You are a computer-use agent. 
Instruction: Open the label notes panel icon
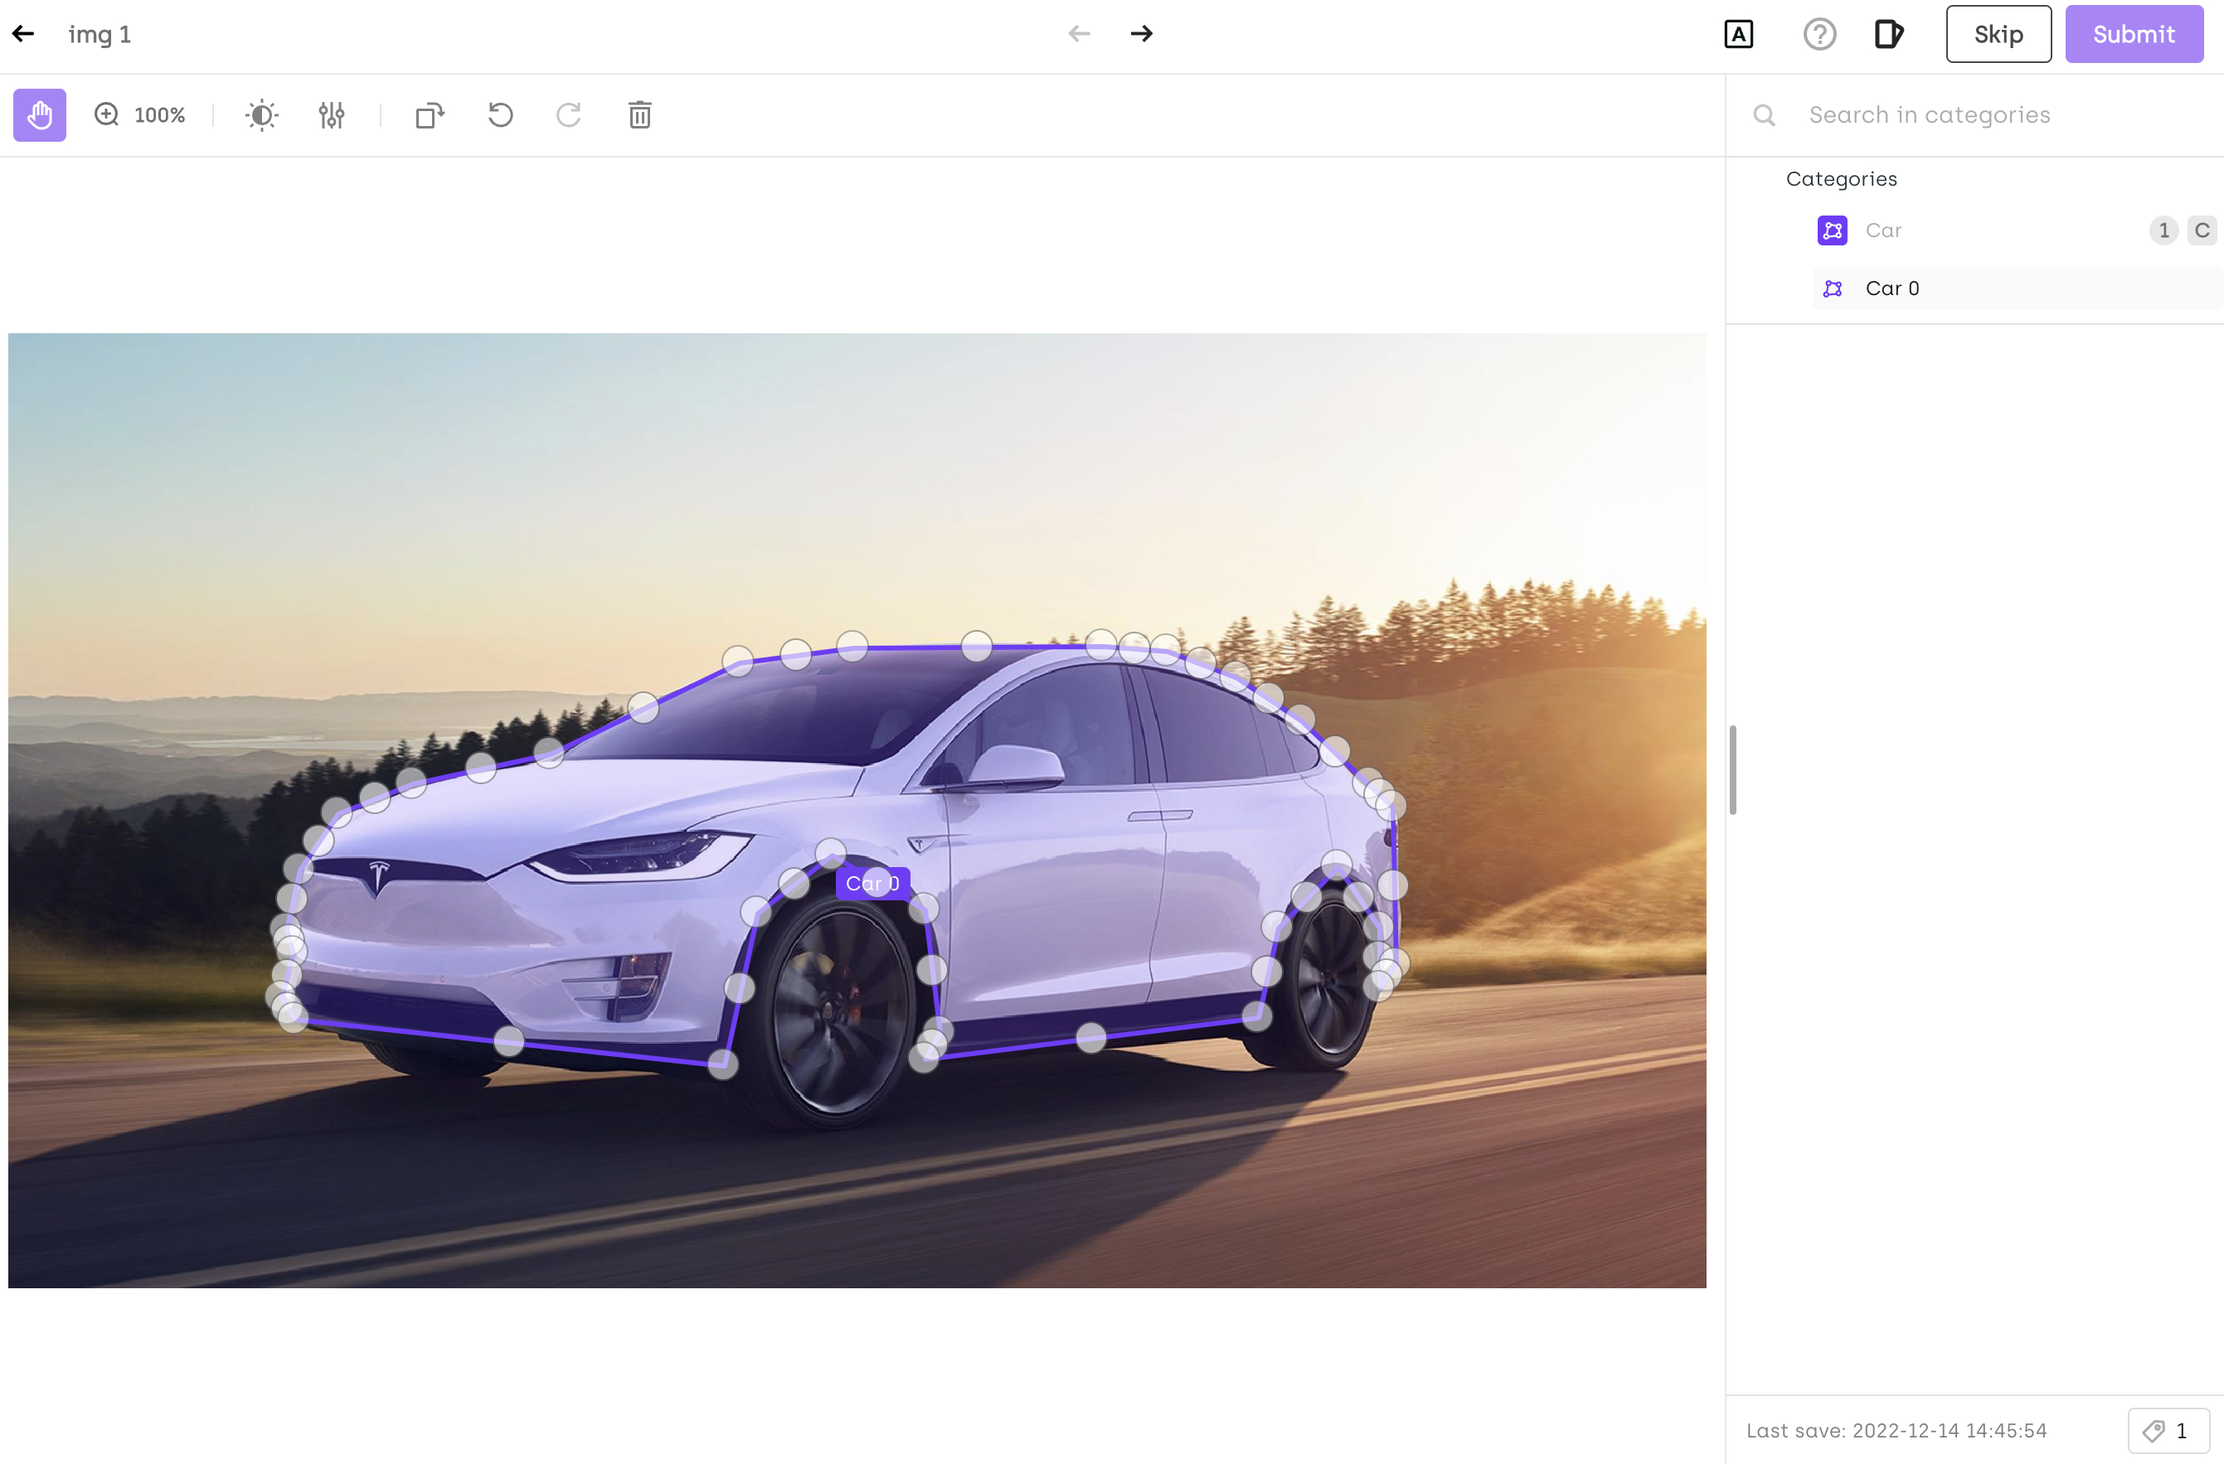1887,35
